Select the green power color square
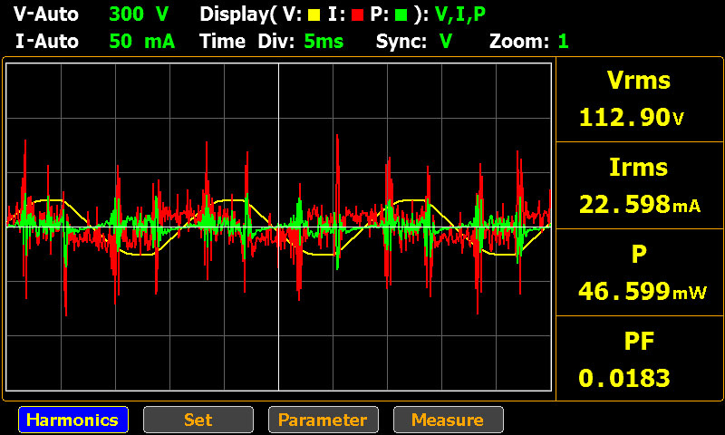The height and width of the screenshot is (435, 725). click(401, 15)
